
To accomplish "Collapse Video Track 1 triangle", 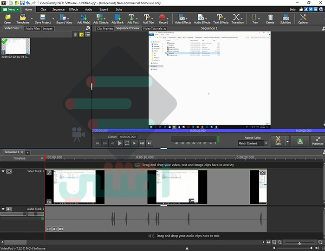I will (x=3, y=171).
